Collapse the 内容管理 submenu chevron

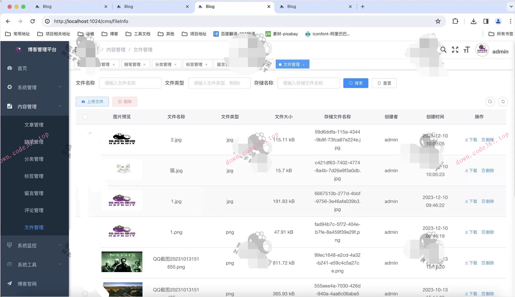(x=60, y=106)
